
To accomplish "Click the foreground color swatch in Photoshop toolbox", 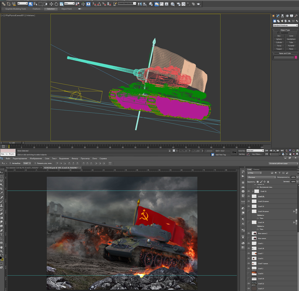I will (x=1, y=258).
